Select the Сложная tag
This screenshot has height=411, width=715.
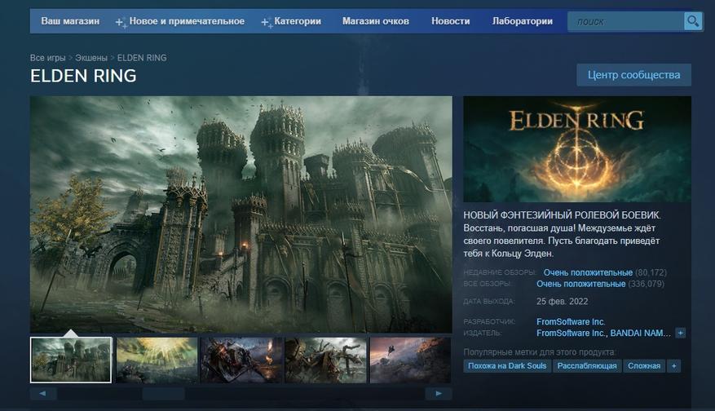click(644, 366)
